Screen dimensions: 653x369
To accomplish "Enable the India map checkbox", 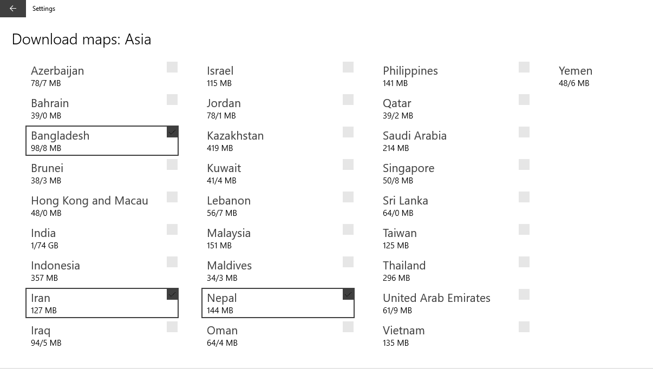I will tap(172, 229).
